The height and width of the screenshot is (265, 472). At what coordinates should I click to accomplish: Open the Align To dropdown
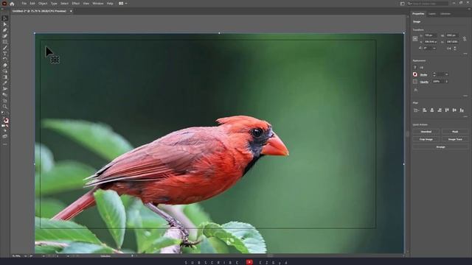[x=416, y=110]
